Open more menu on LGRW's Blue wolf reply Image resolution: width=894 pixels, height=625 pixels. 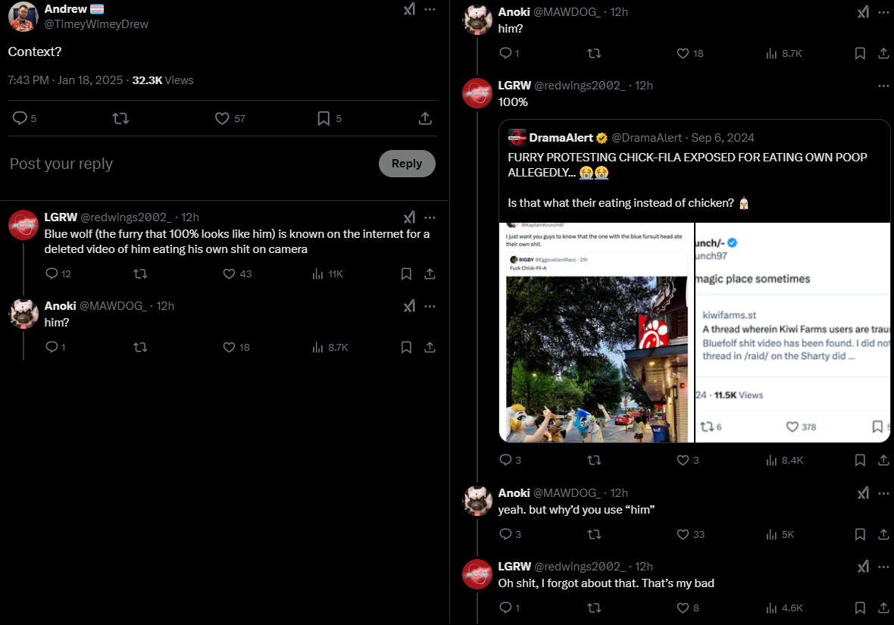pyautogui.click(x=430, y=217)
